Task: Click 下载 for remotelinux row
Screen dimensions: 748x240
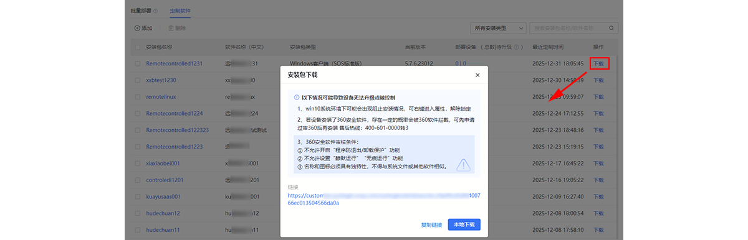Action: click(598, 97)
